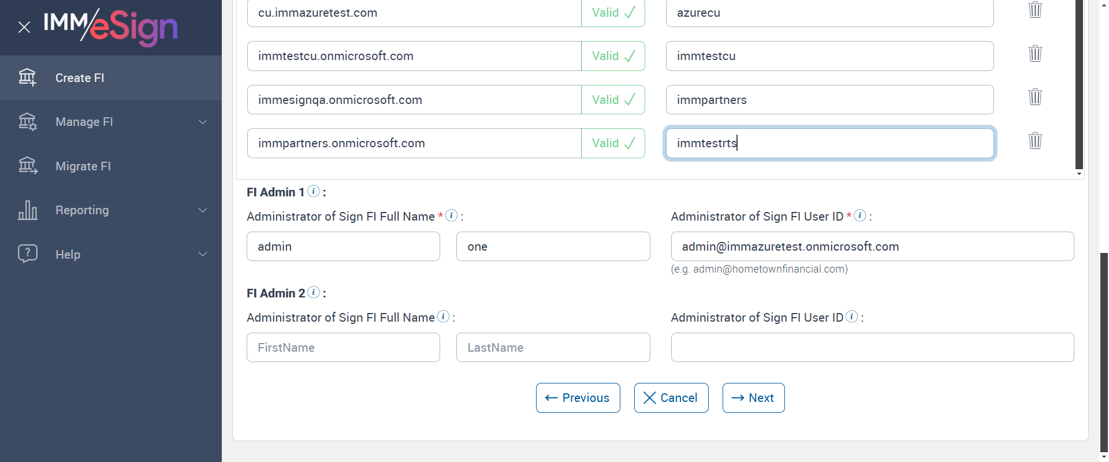
Task: Open the Create FI page
Action: (x=80, y=78)
